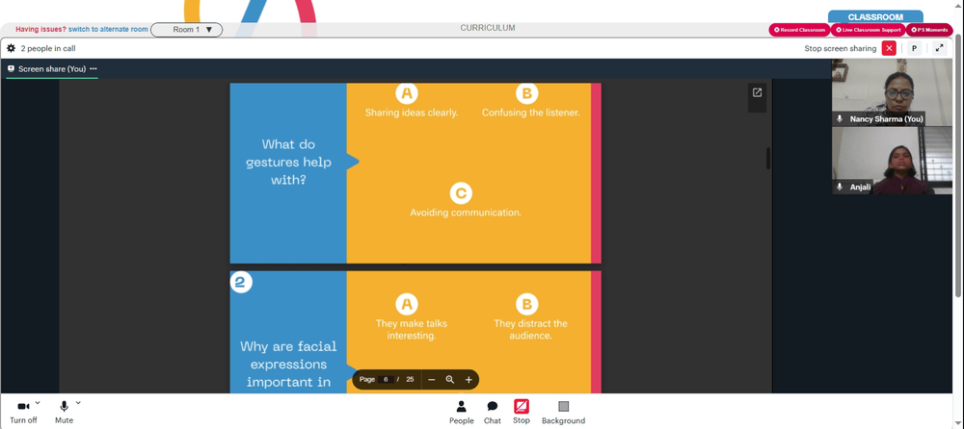
Task: Open the Room 1 dropdown
Action: pyautogui.click(x=186, y=30)
